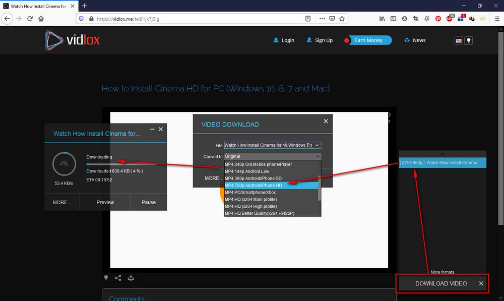The width and height of the screenshot is (504, 301).
Task: Toggle light bulb theme icon in header
Action: tap(469, 40)
